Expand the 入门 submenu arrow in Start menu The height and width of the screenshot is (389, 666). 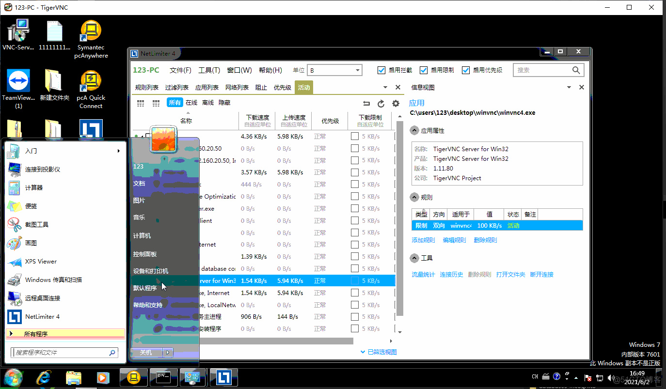118,151
